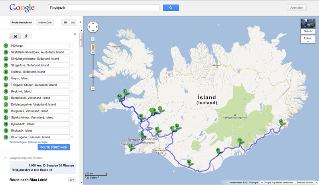
Task: Click the print icon
Action: tap(65, 22)
